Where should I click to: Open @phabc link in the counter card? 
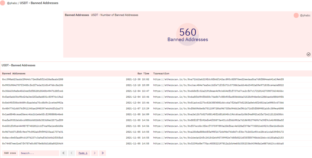tap(305, 15)
